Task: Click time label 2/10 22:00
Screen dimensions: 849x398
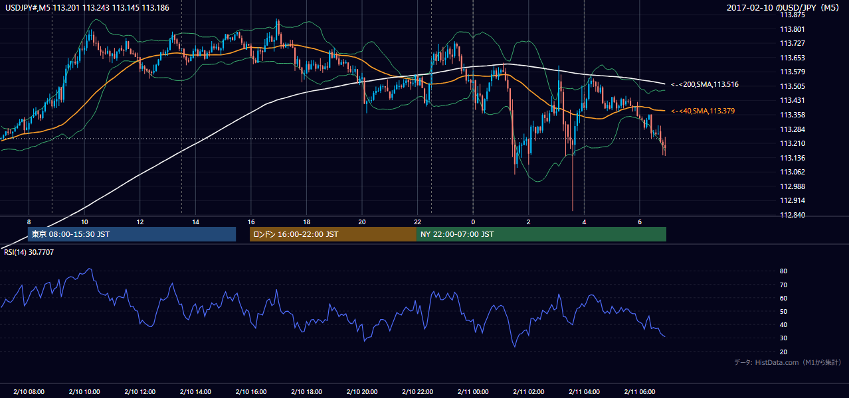Action: [417, 392]
